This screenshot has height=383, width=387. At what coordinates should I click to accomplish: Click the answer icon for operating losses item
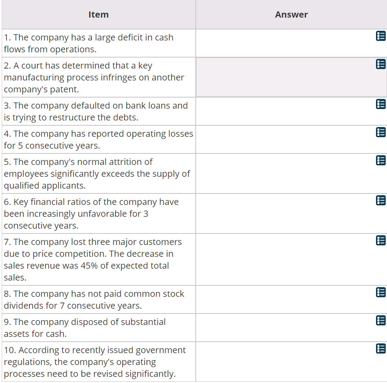click(x=381, y=132)
